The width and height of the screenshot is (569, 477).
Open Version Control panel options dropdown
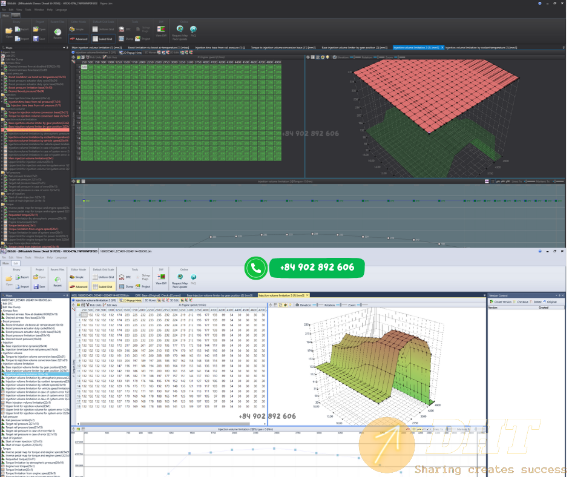point(556,295)
